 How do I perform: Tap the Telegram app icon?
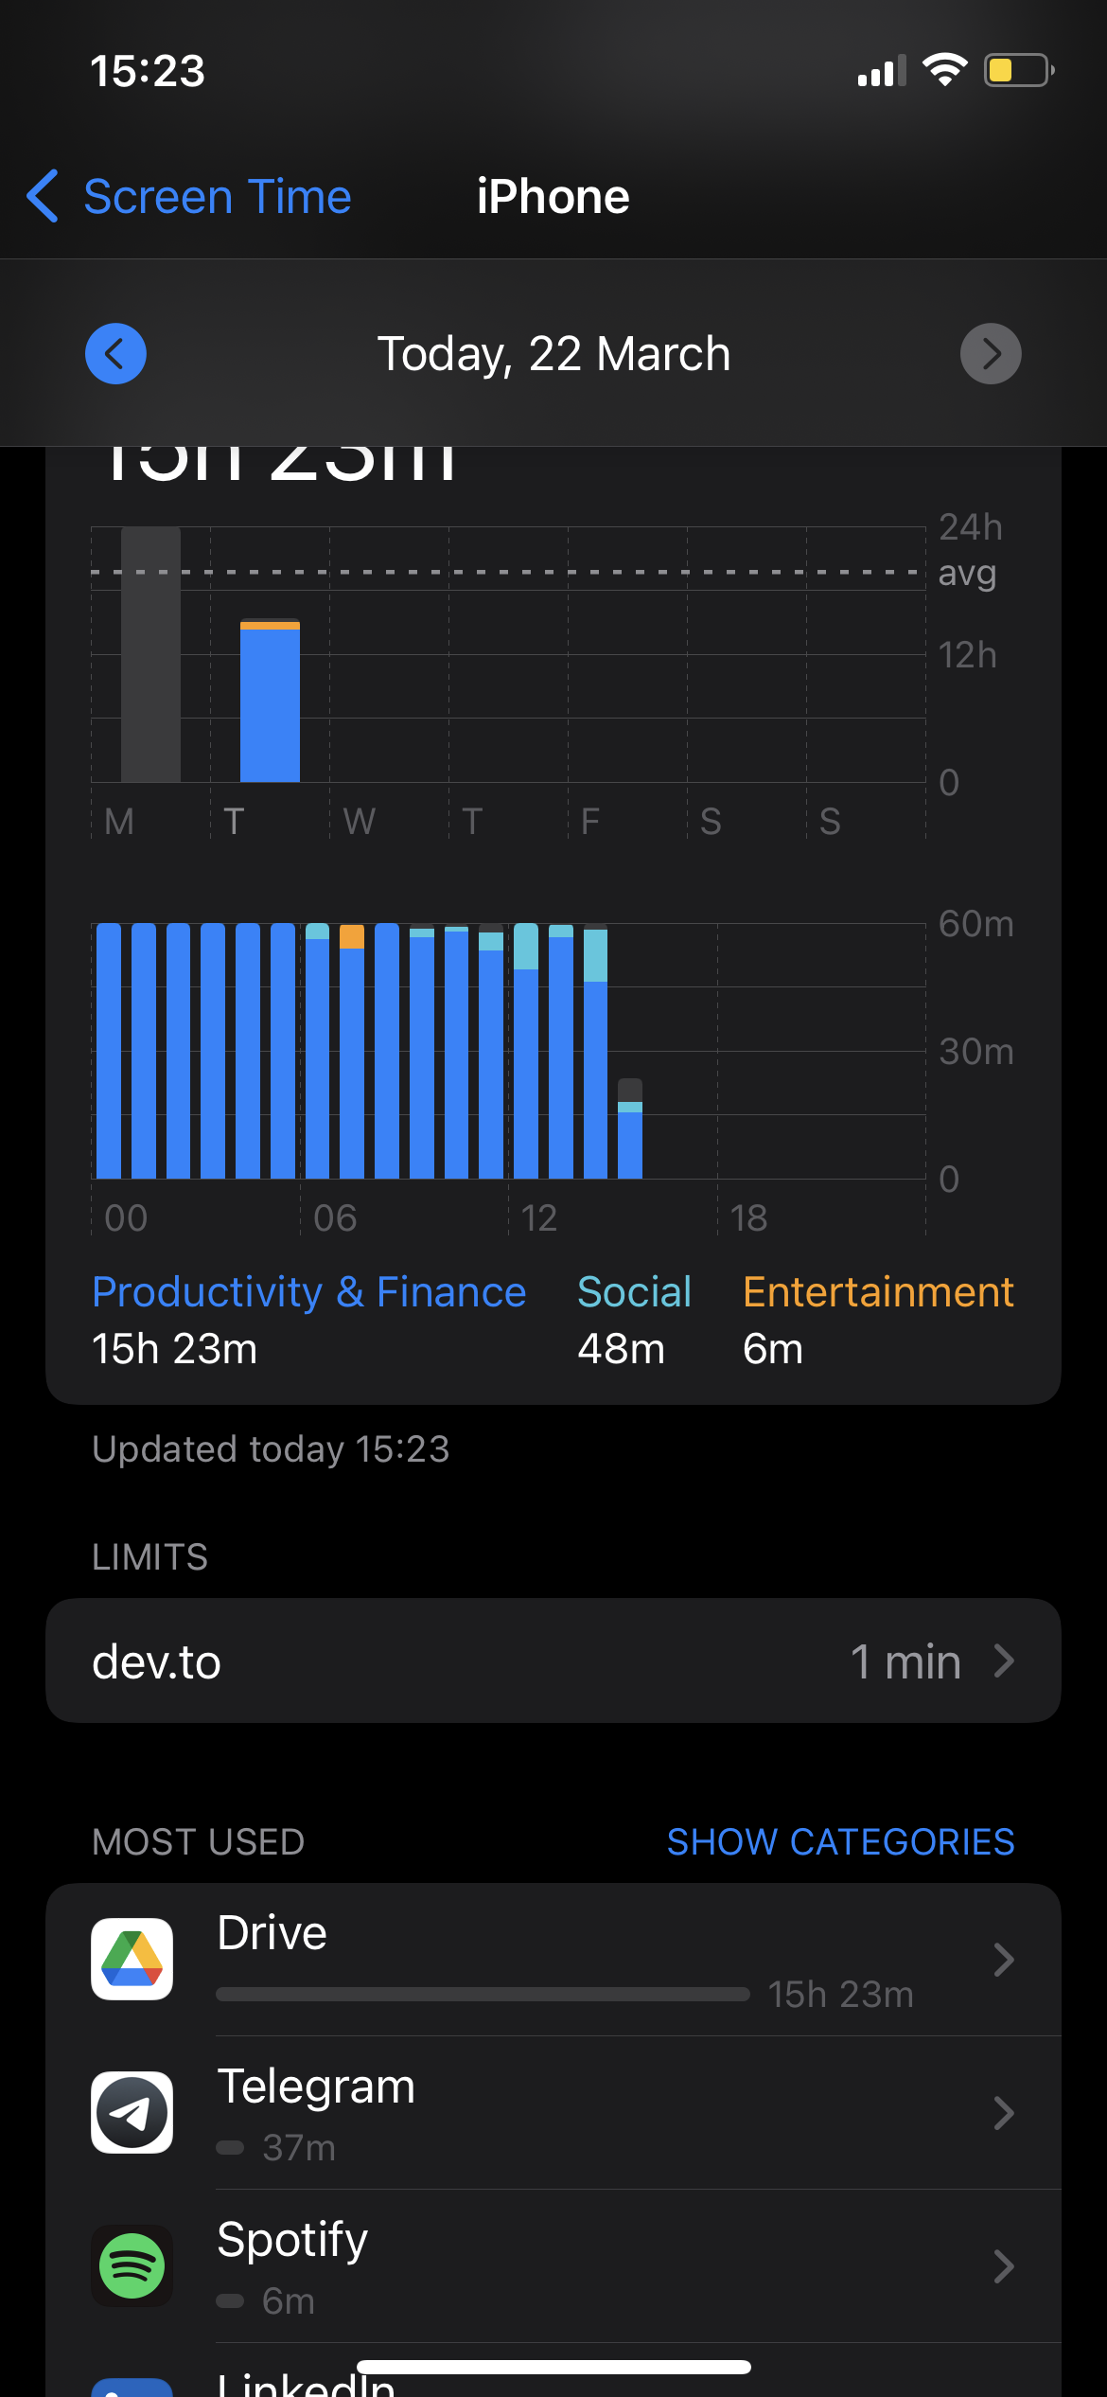tap(132, 2112)
